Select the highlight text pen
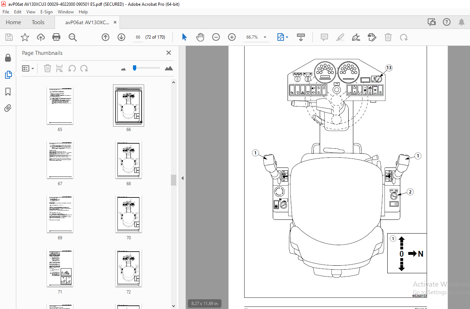This screenshot has width=470, height=309. (340, 37)
